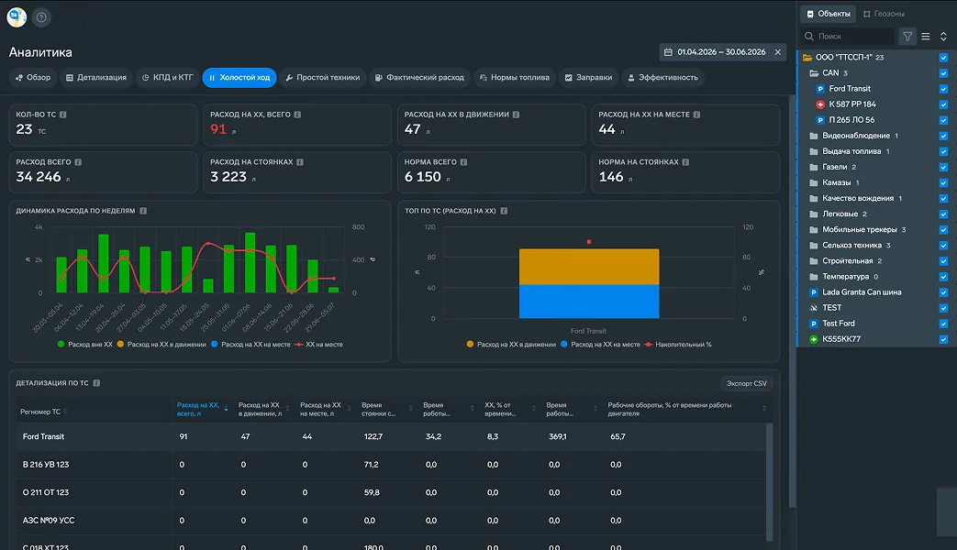
Task: Toggle the K555KK77 checkbox
Action: click(x=943, y=339)
